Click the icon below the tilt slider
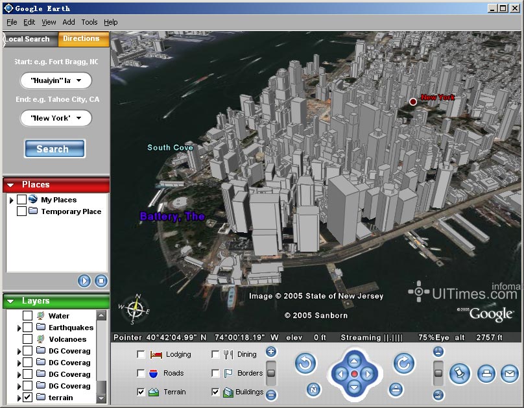The height and width of the screenshot is (408, 524). click(438, 395)
